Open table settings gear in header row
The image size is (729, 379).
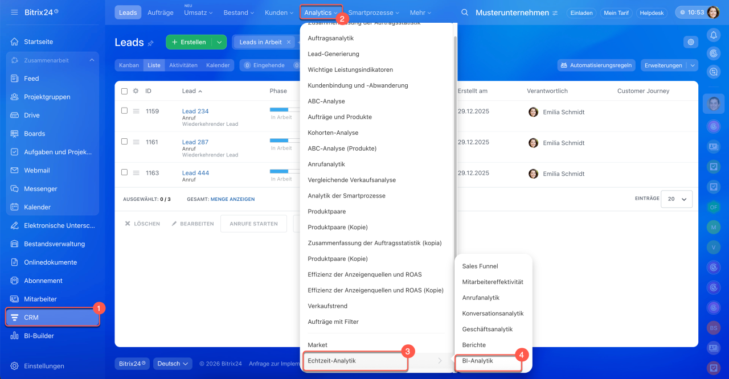(x=136, y=91)
